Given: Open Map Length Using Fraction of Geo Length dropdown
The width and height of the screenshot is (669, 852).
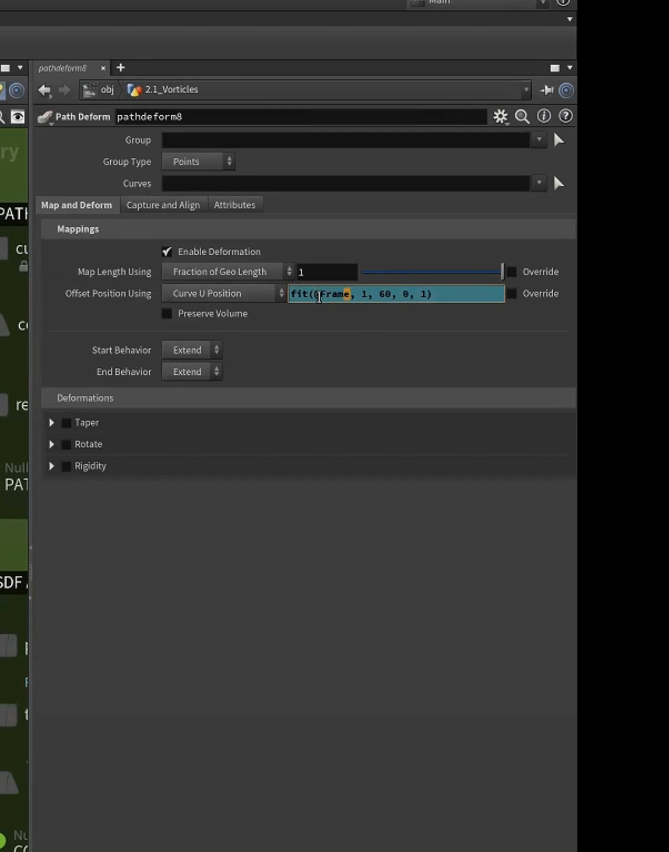Looking at the screenshot, I should [x=228, y=271].
